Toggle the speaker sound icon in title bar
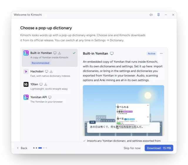 point(151,15)
